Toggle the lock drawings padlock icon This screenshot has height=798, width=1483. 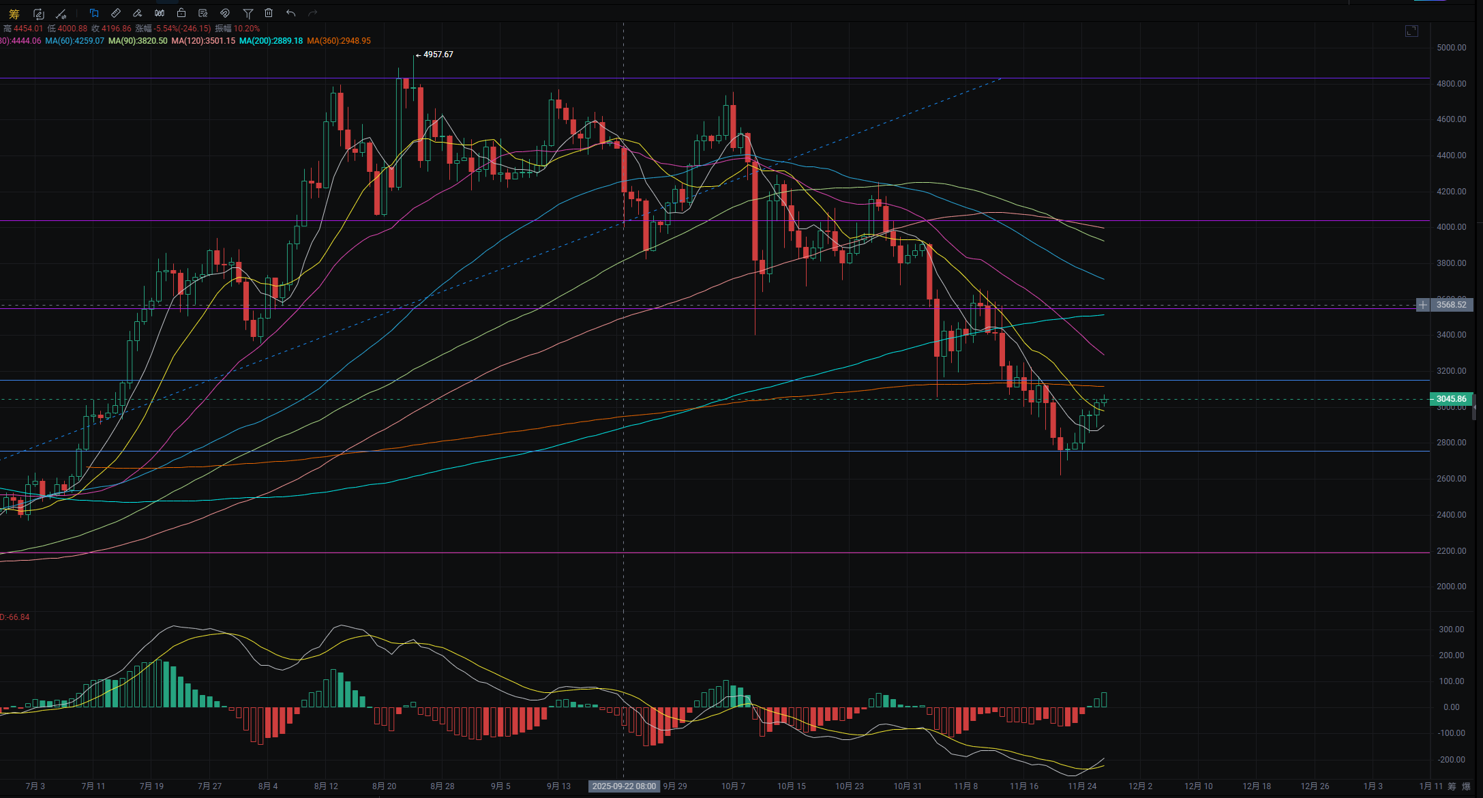[x=181, y=13]
